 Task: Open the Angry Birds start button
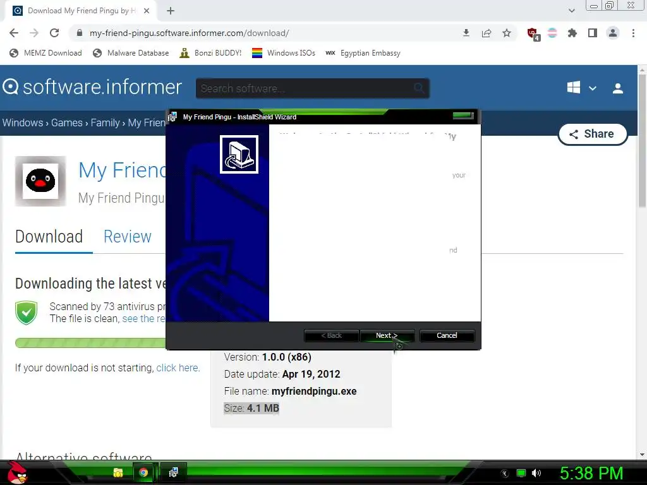[17, 472]
